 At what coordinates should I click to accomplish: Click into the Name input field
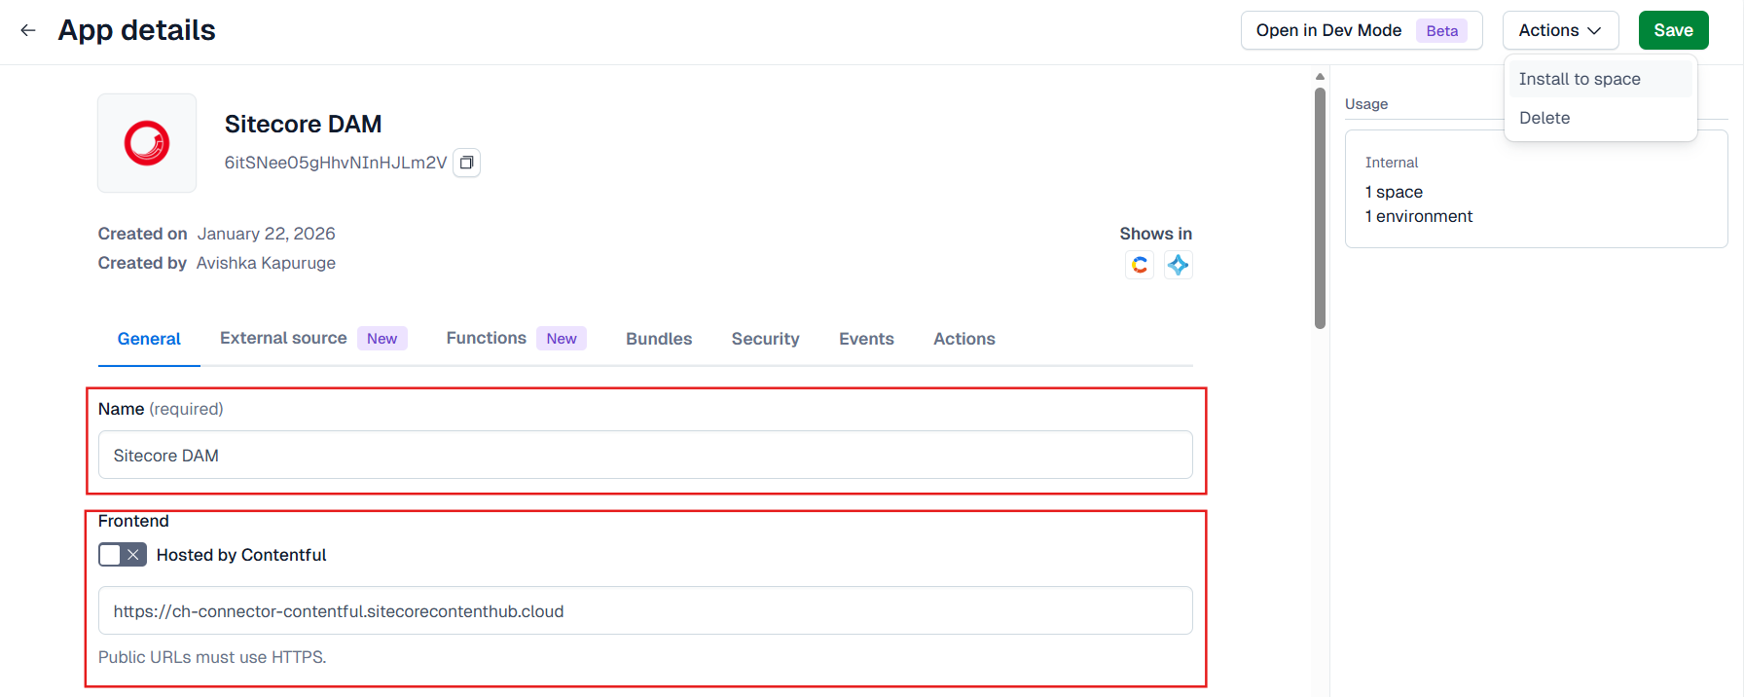point(645,455)
